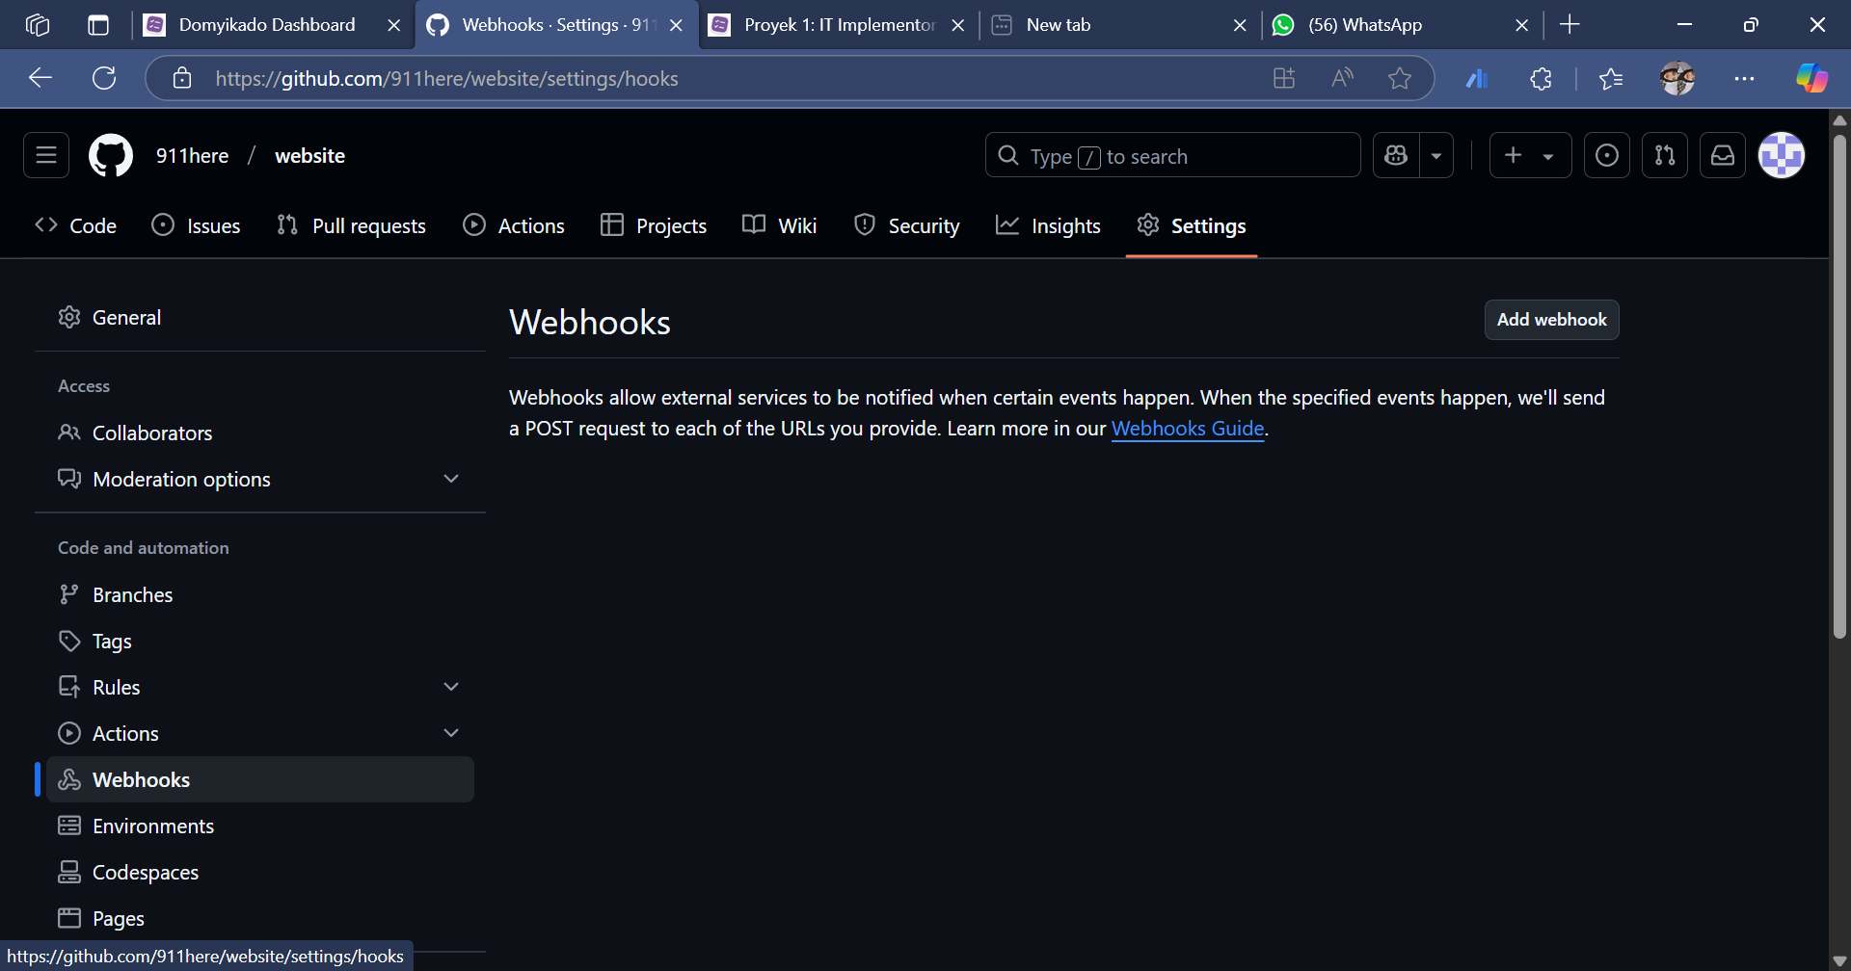The image size is (1851, 971).
Task: Switch to Proyek 1: IT Implementor tab
Action: pos(824,25)
